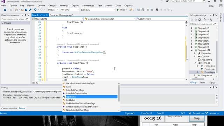The height and width of the screenshot is (126, 224).
Task: Pin the output panel
Action: click(x=213, y=87)
